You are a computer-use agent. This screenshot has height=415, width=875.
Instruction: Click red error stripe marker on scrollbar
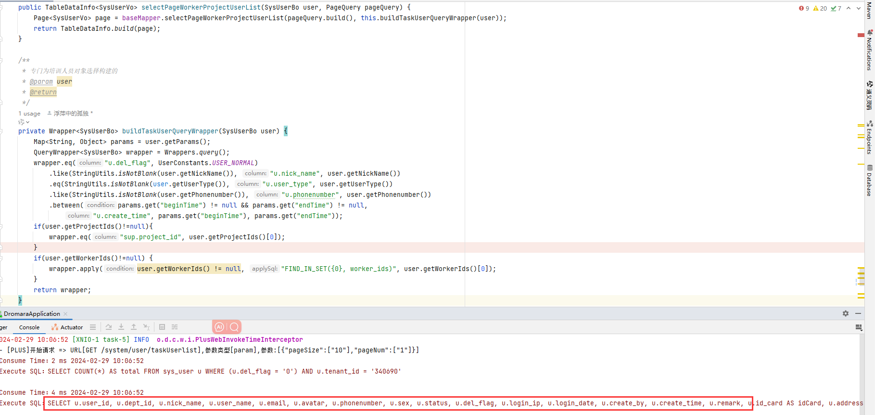pos(861,35)
